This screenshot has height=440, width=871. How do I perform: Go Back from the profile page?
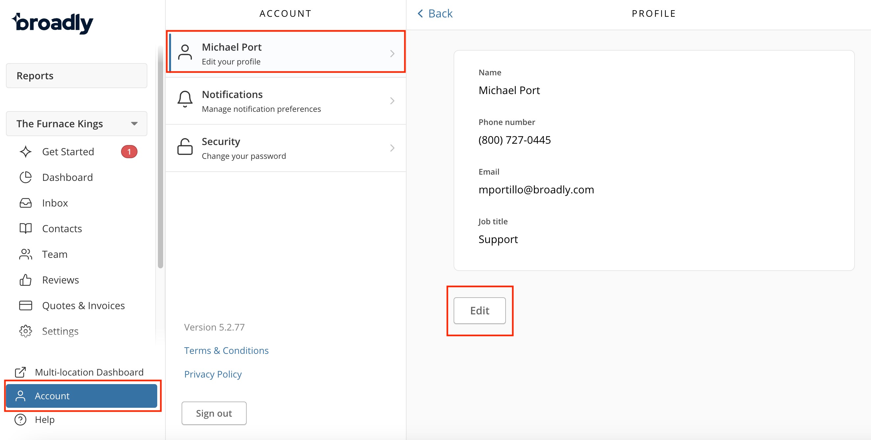435,13
